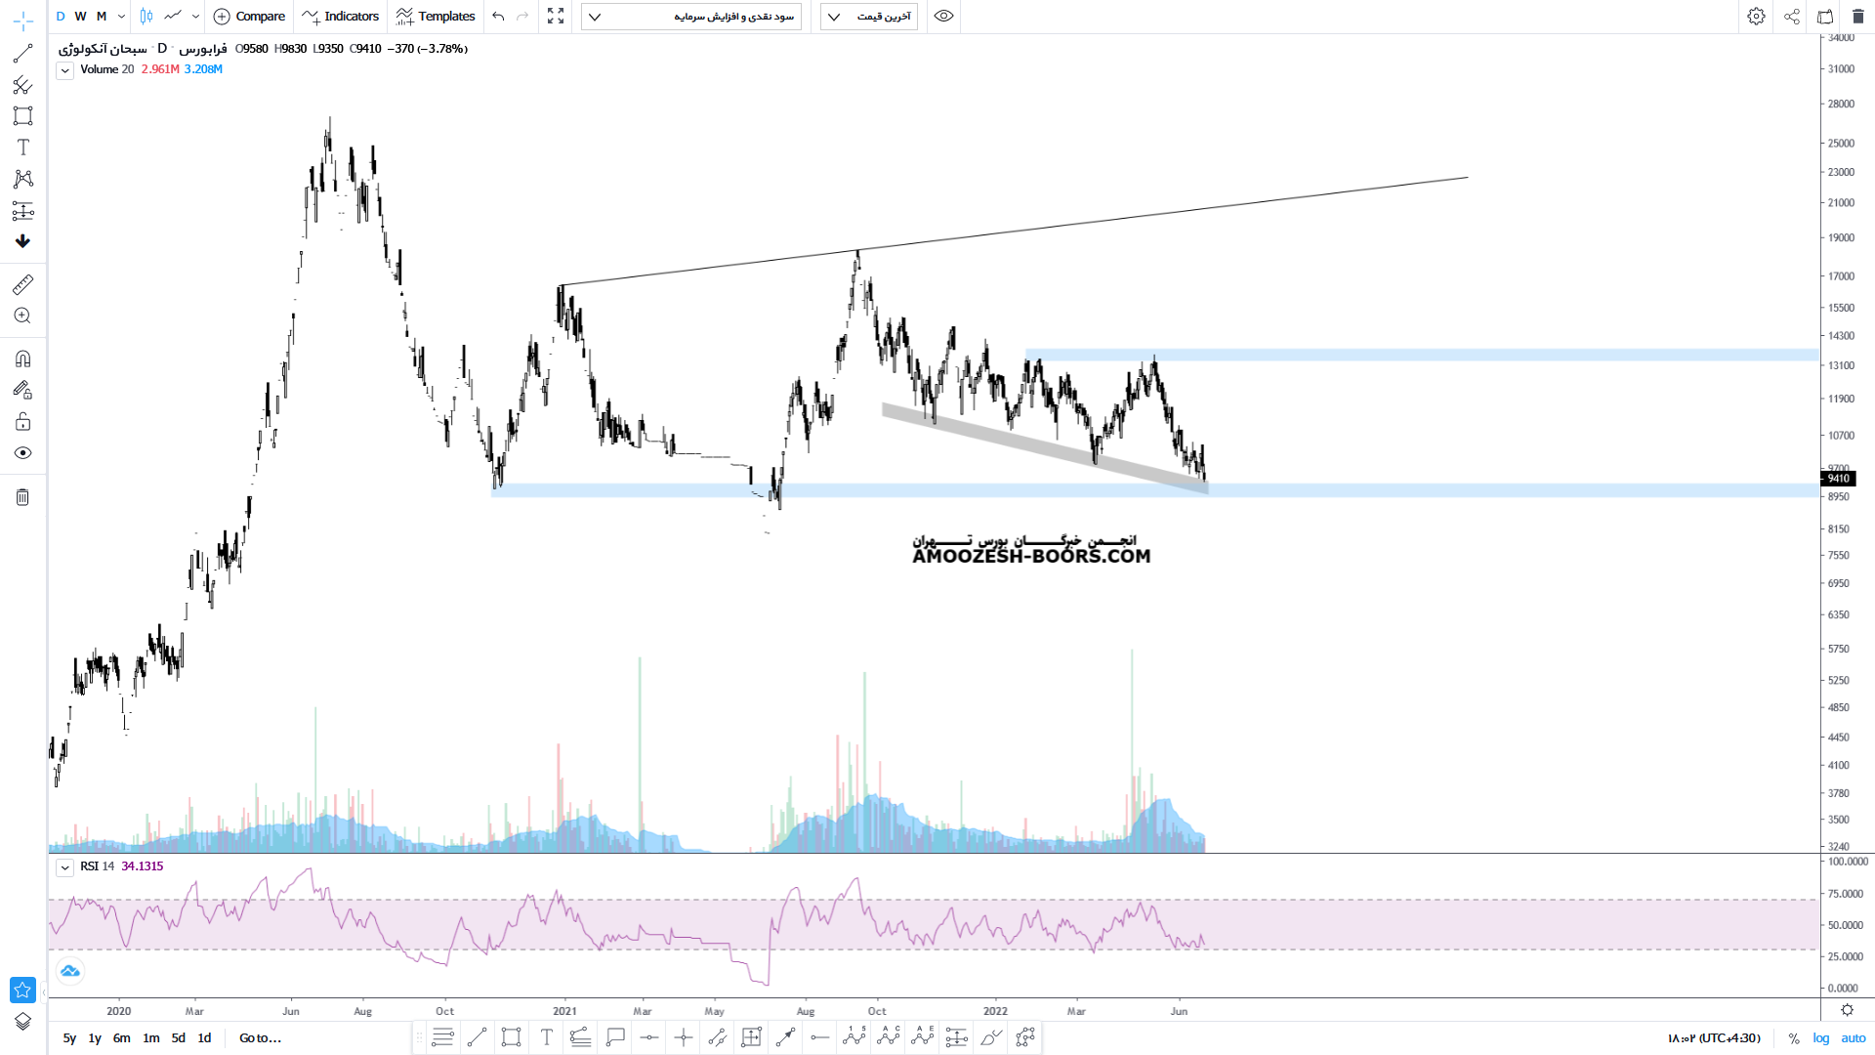Collapse the Volume indicator legend

[64, 70]
